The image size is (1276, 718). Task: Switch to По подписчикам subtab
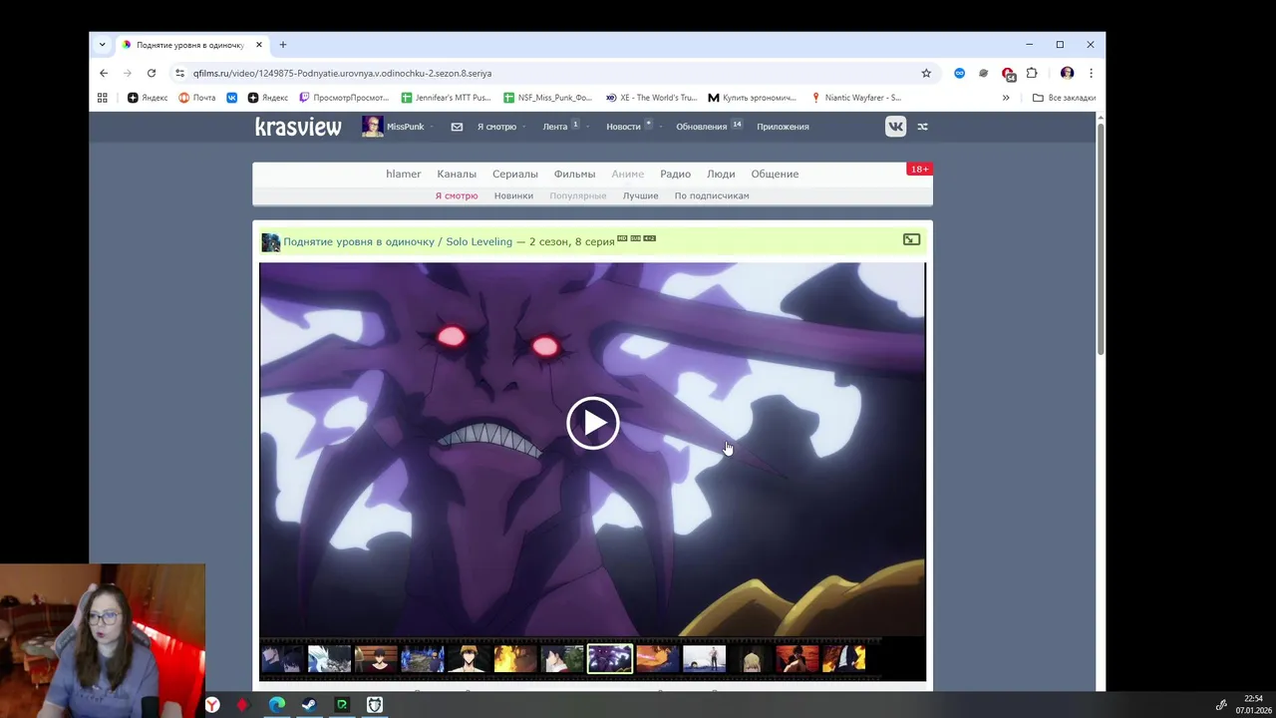(712, 195)
